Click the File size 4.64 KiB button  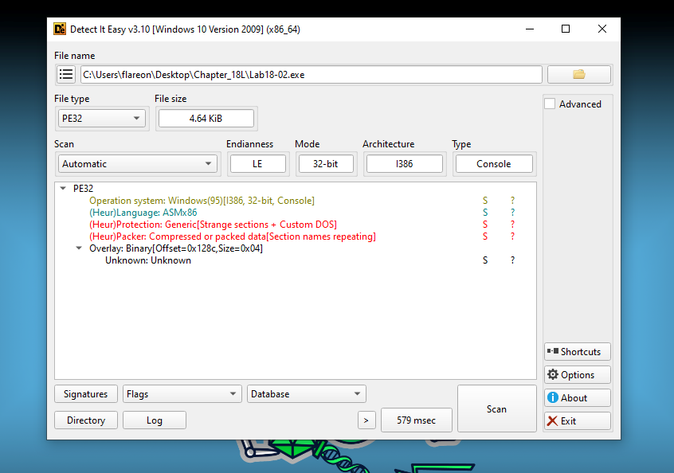pos(206,118)
